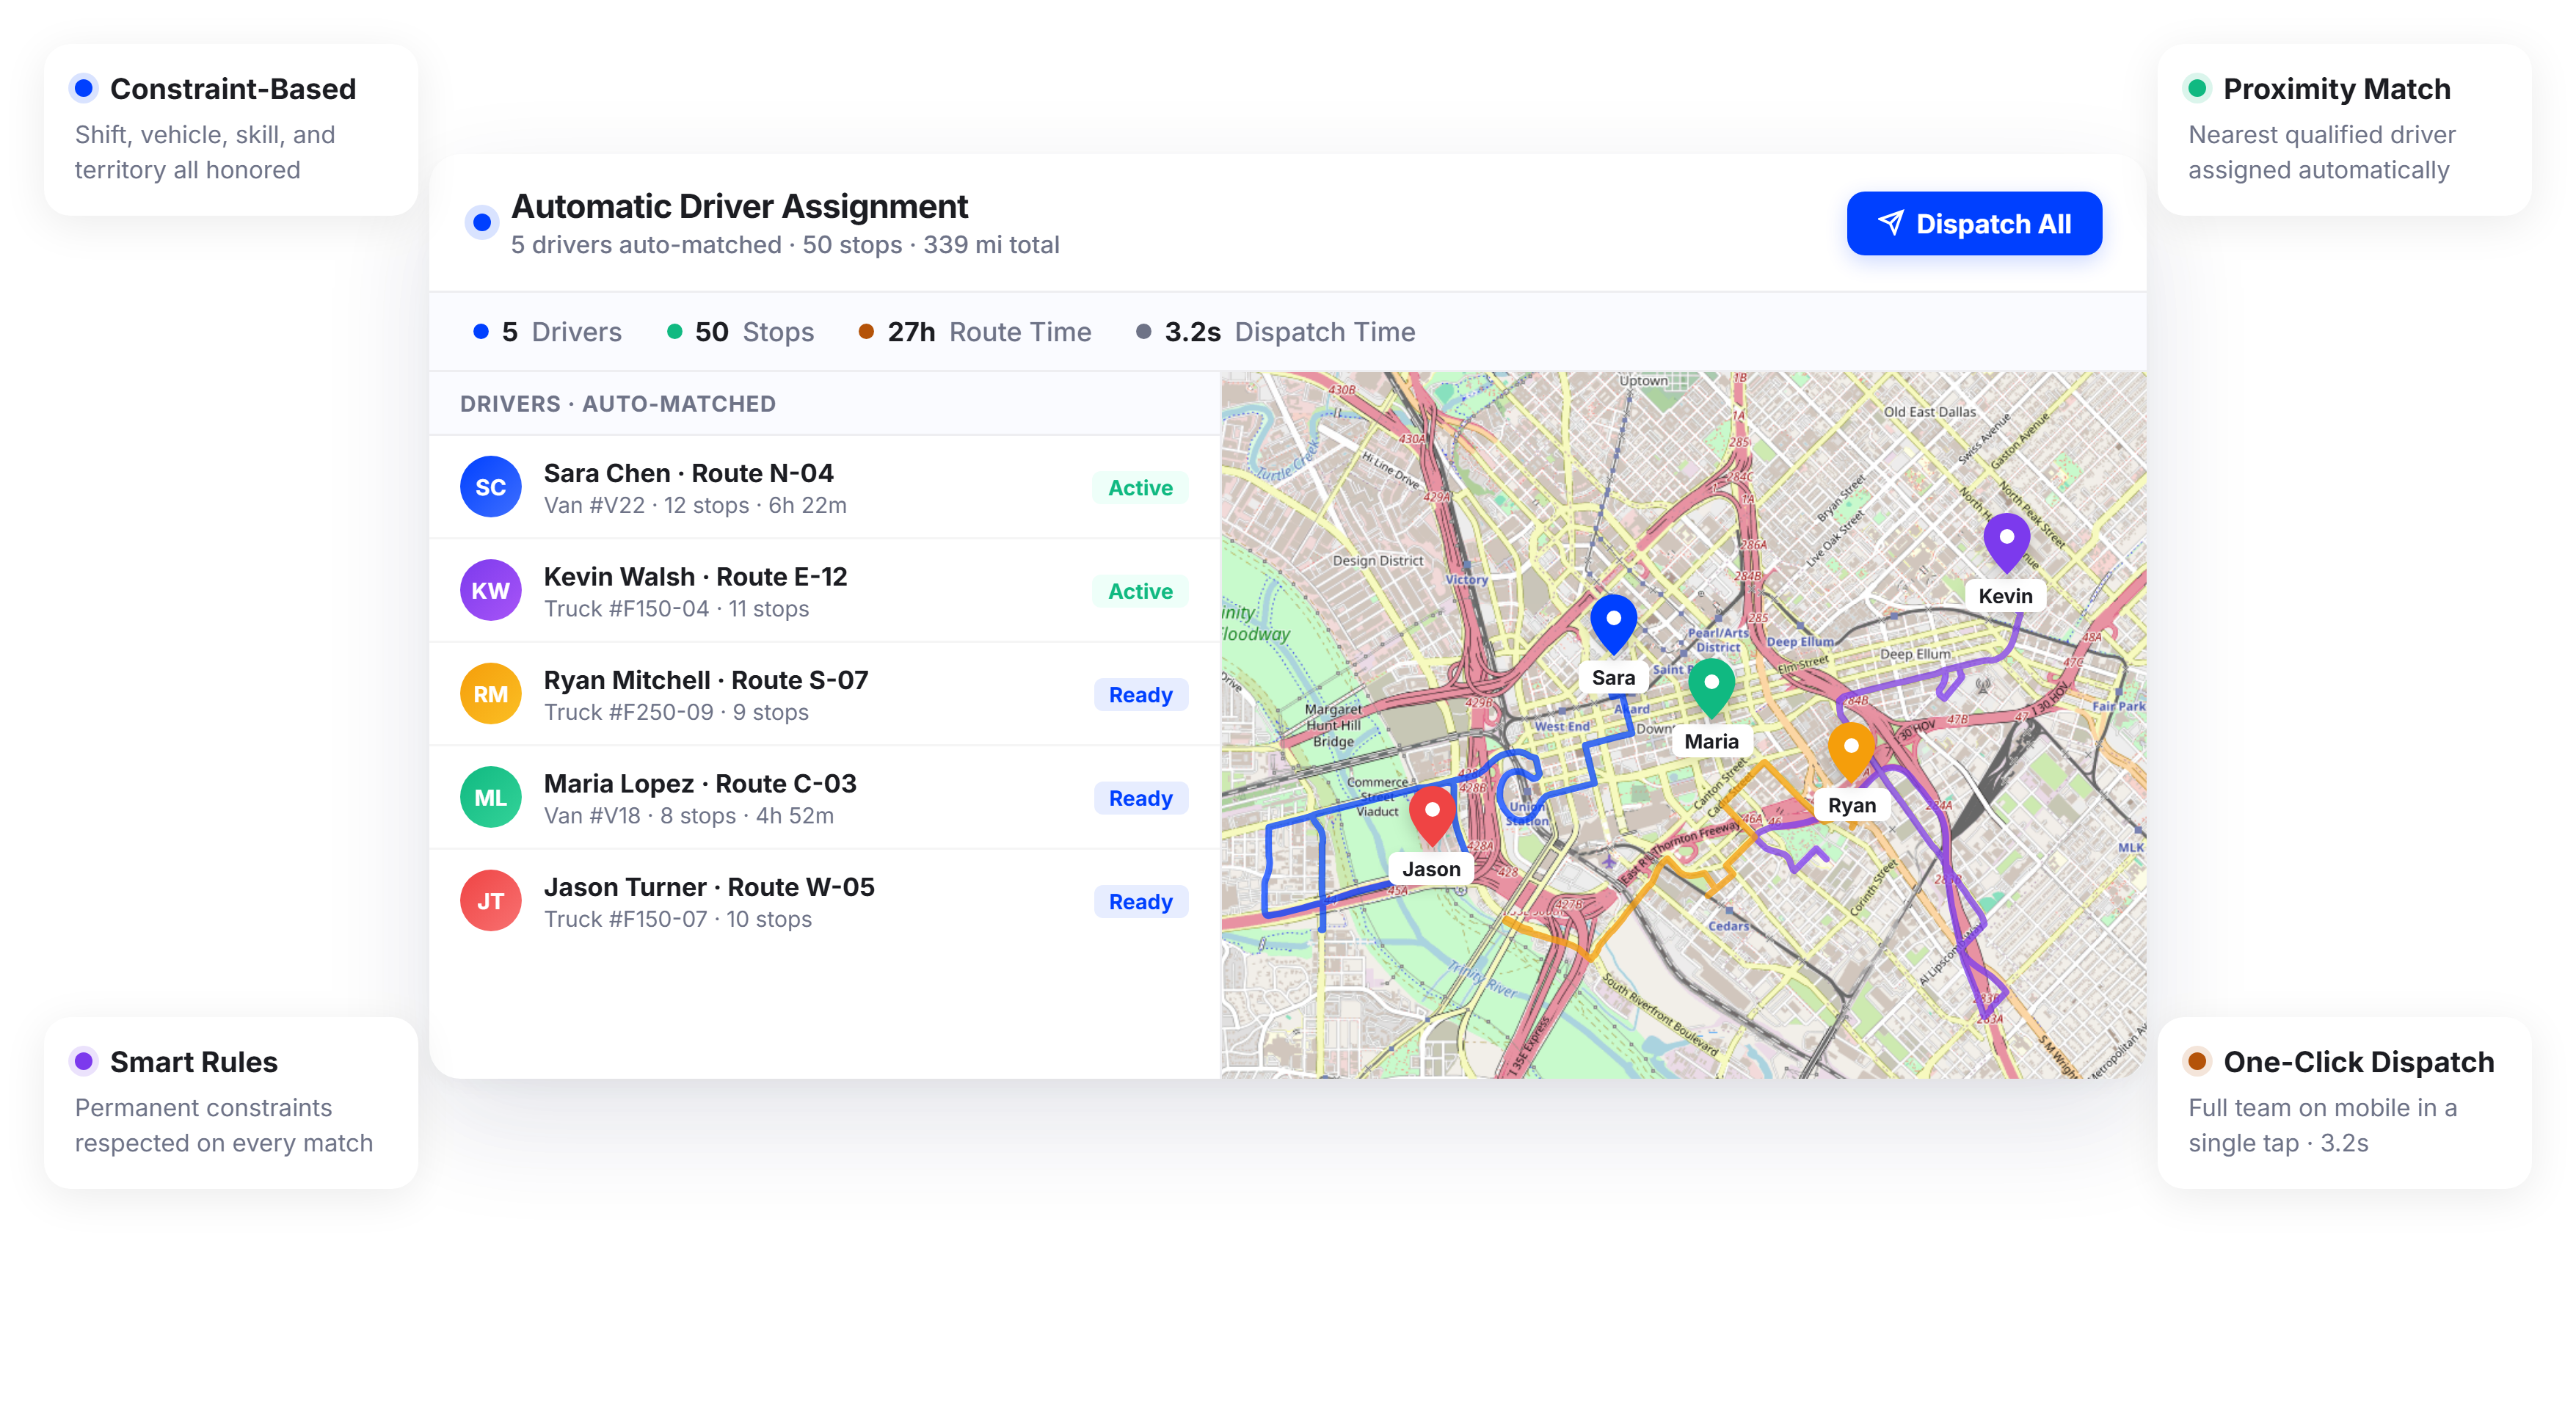
Task: Click the Ready badge on Ryan Mitchell's row
Action: 1140,694
